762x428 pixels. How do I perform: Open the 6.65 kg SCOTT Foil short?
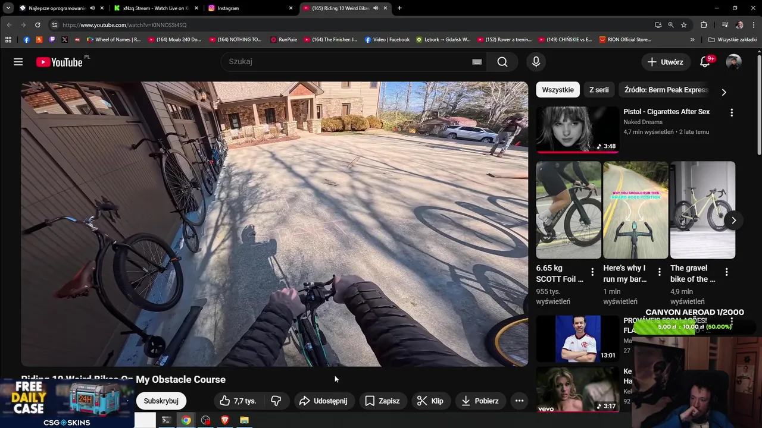[569, 210]
